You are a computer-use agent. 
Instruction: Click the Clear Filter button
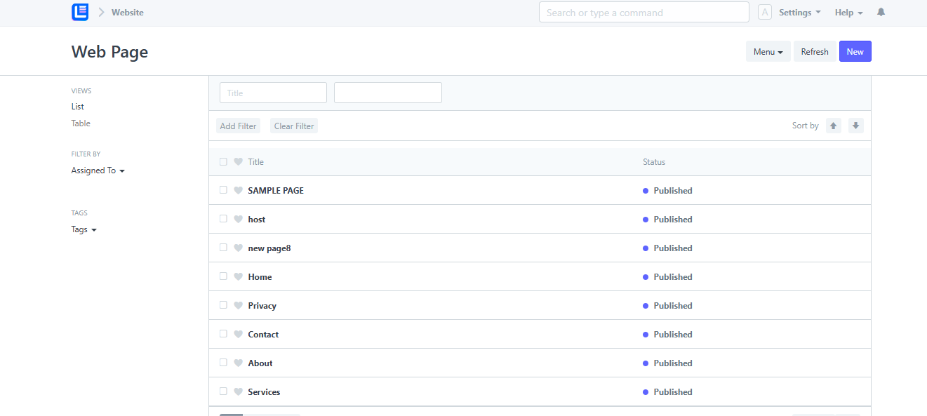294,126
